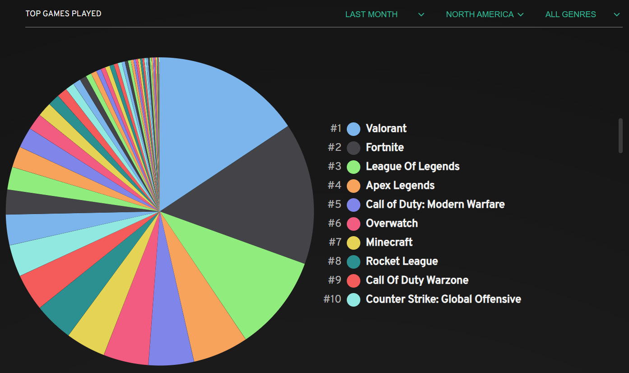Click the red Call Of Duty Warzone swatch

point(354,280)
